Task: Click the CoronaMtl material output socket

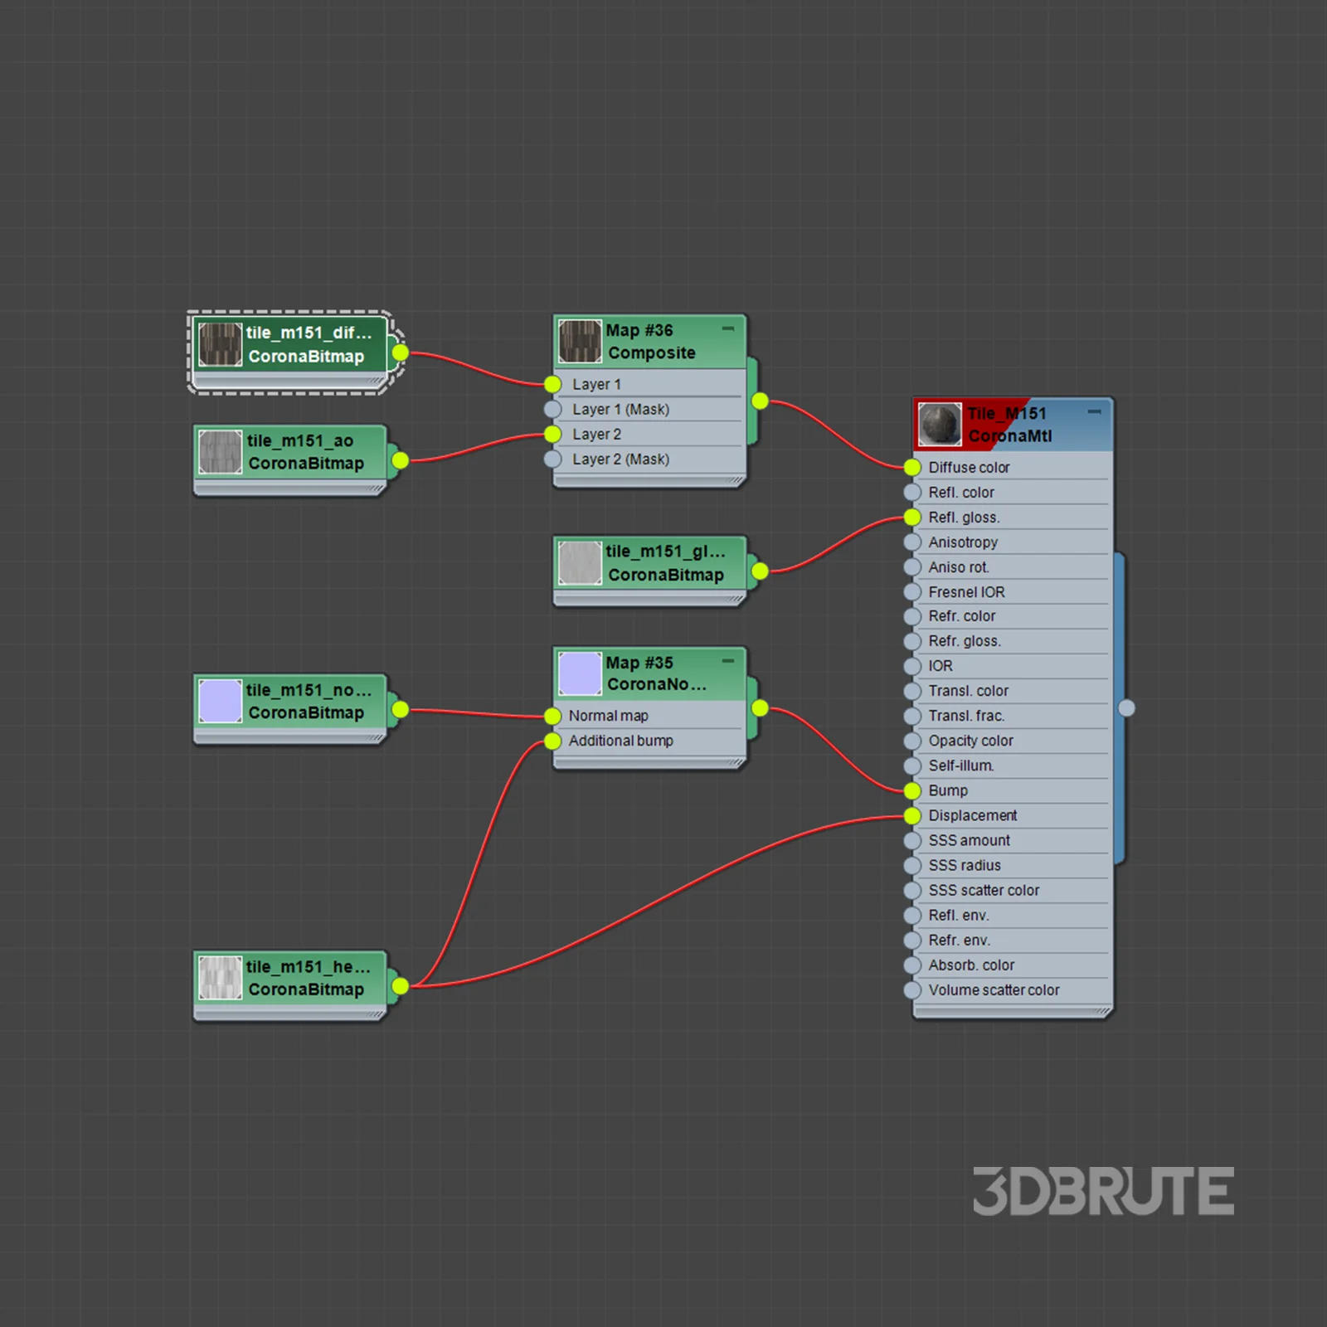Action: tap(1126, 708)
